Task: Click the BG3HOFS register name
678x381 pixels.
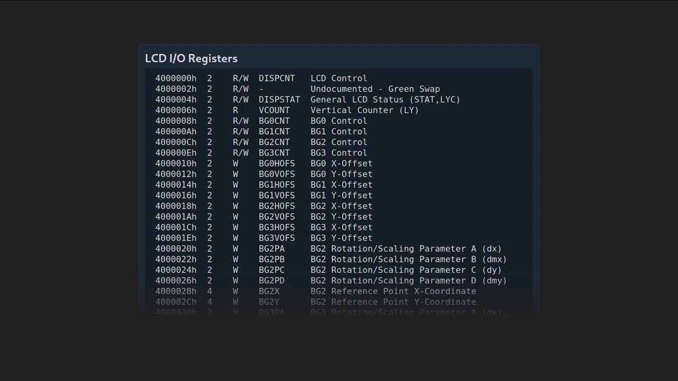Action: 276,227
